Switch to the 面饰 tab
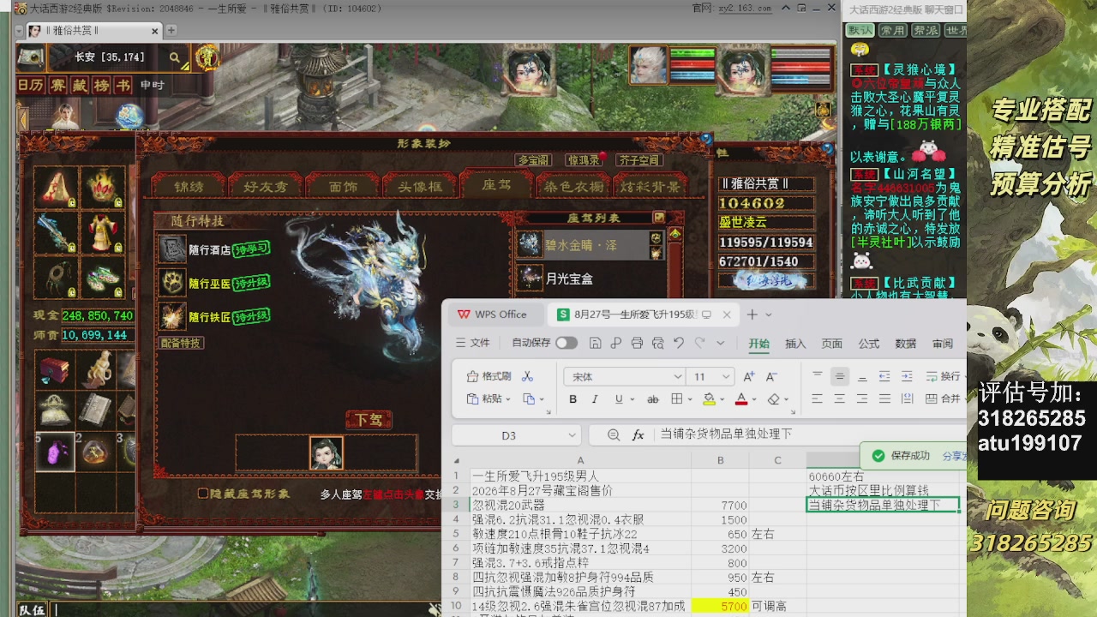Screen dimensions: 1097x617 point(343,187)
